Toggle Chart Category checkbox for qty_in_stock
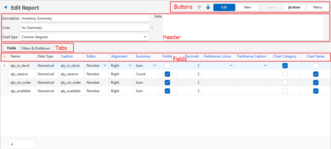Viewport: 331px width, 149px height. point(285,66)
